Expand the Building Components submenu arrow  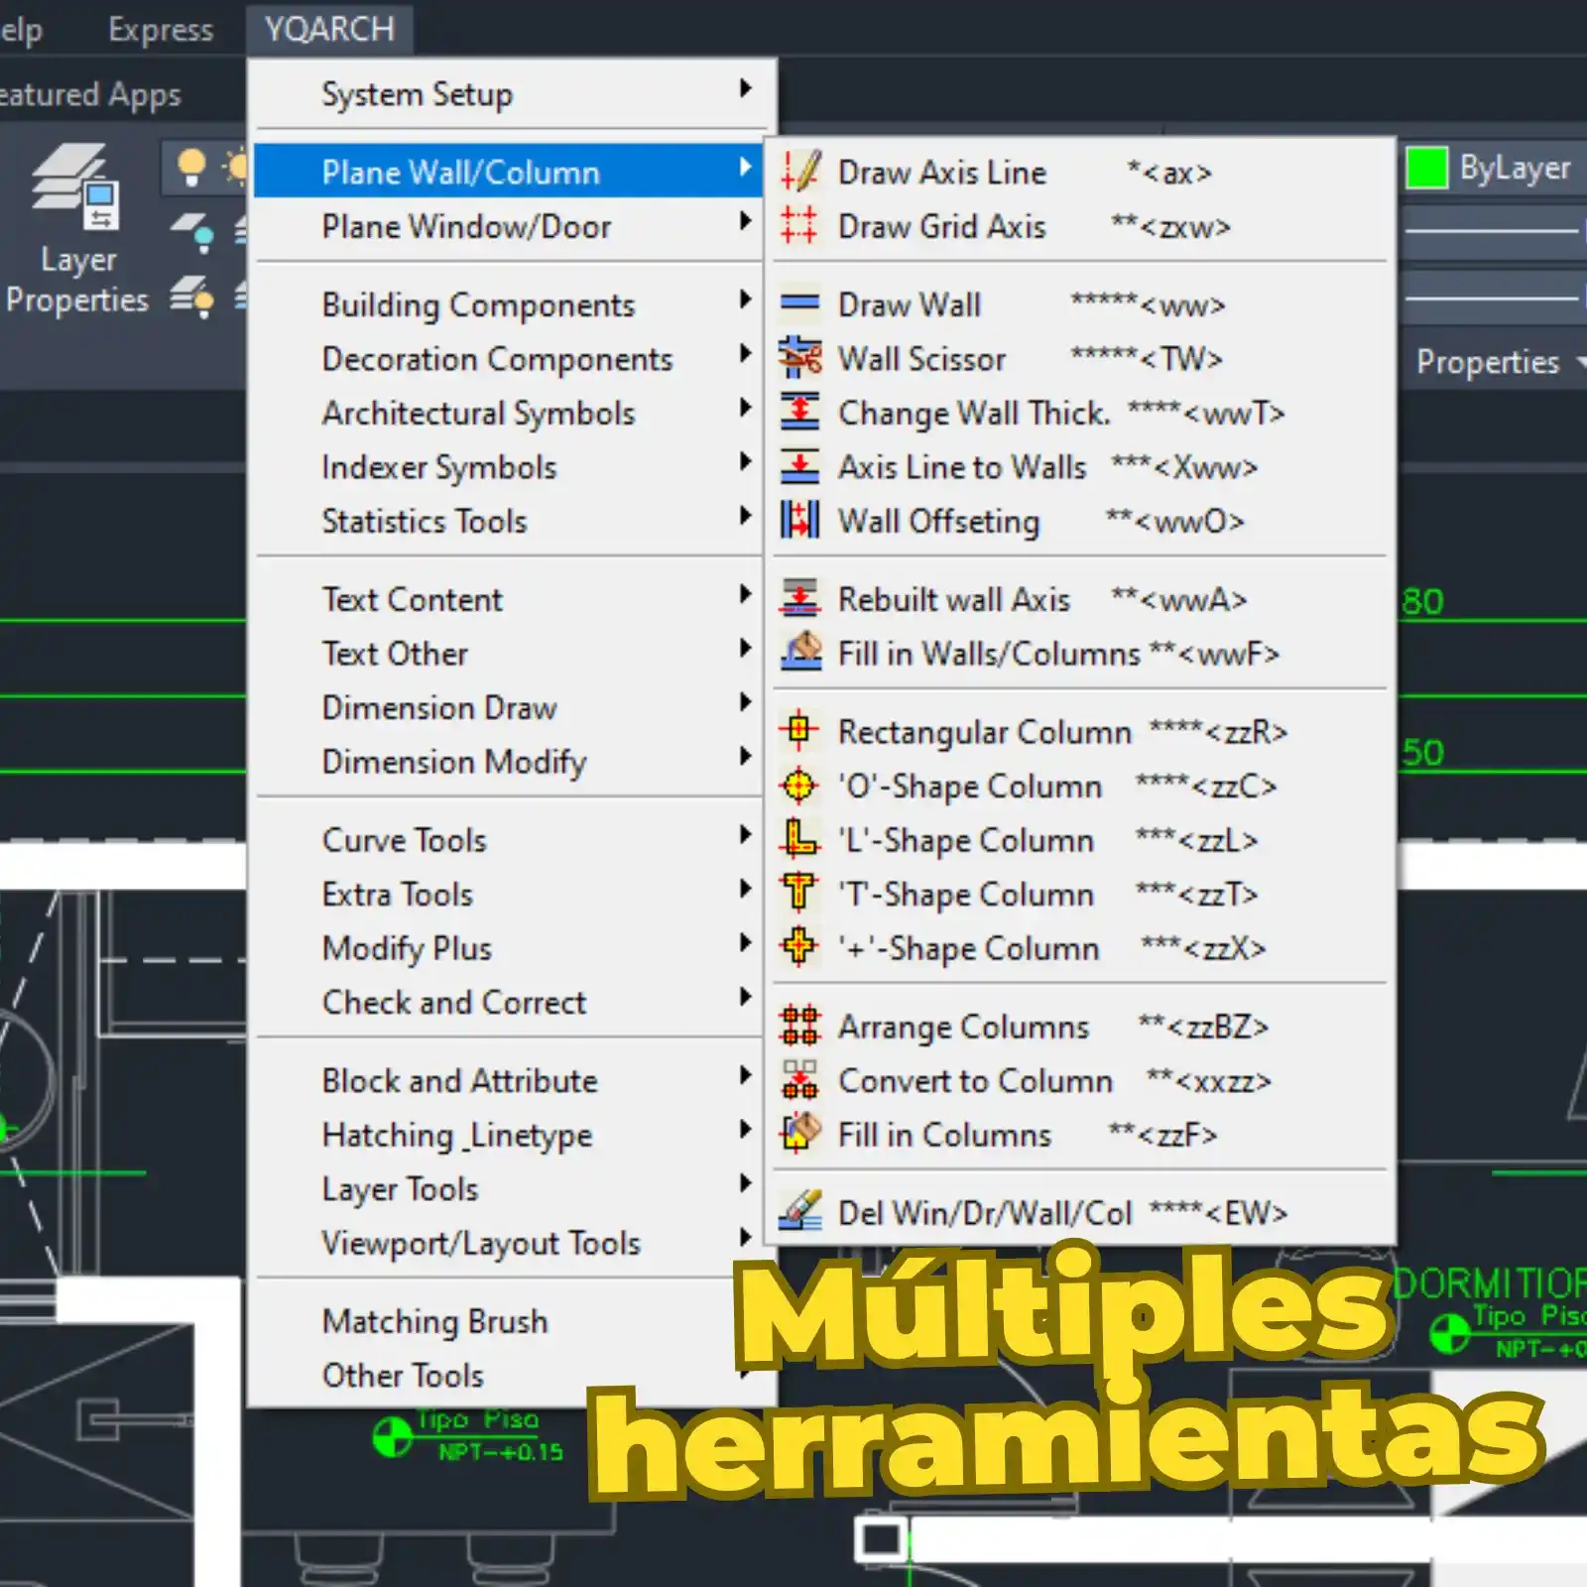pyautogui.click(x=745, y=300)
